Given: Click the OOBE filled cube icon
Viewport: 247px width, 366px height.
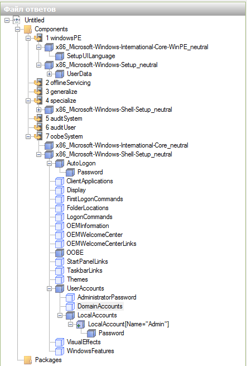Looking at the screenshot, I should pos(60,253).
